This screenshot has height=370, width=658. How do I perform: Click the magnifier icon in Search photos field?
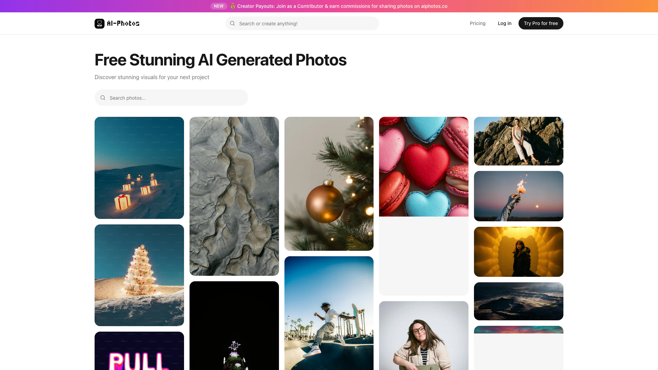click(x=103, y=98)
